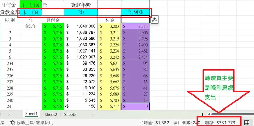Click the 期別 column header cell
Viewport: 254px width, 126px height.
pyautogui.click(x=10, y=20)
